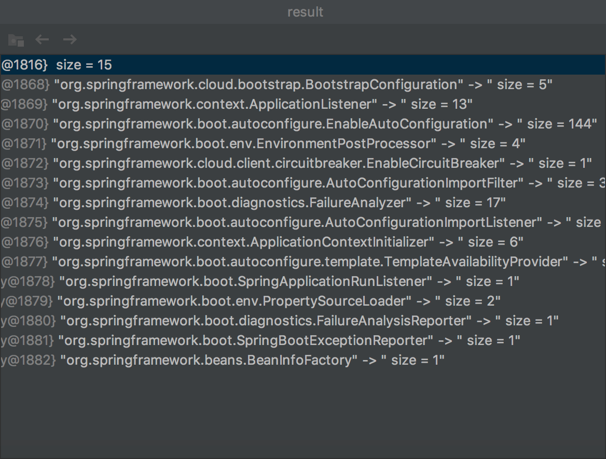The image size is (606, 459).
Task: Click the Set Root folder icon
Action: [x=16, y=40]
